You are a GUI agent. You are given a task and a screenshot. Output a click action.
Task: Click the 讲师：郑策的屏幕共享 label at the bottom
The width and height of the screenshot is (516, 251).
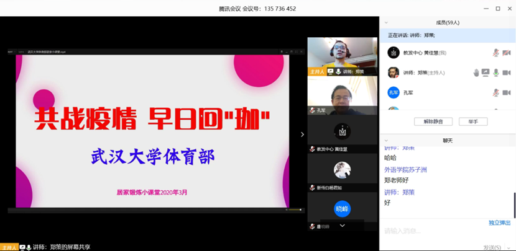click(x=62, y=247)
